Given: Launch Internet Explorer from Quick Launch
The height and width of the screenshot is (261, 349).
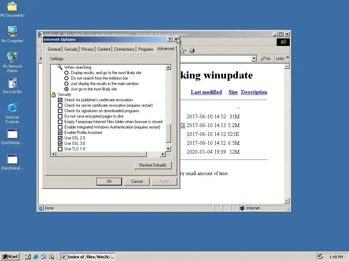Looking at the screenshot, I should (x=35, y=257).
